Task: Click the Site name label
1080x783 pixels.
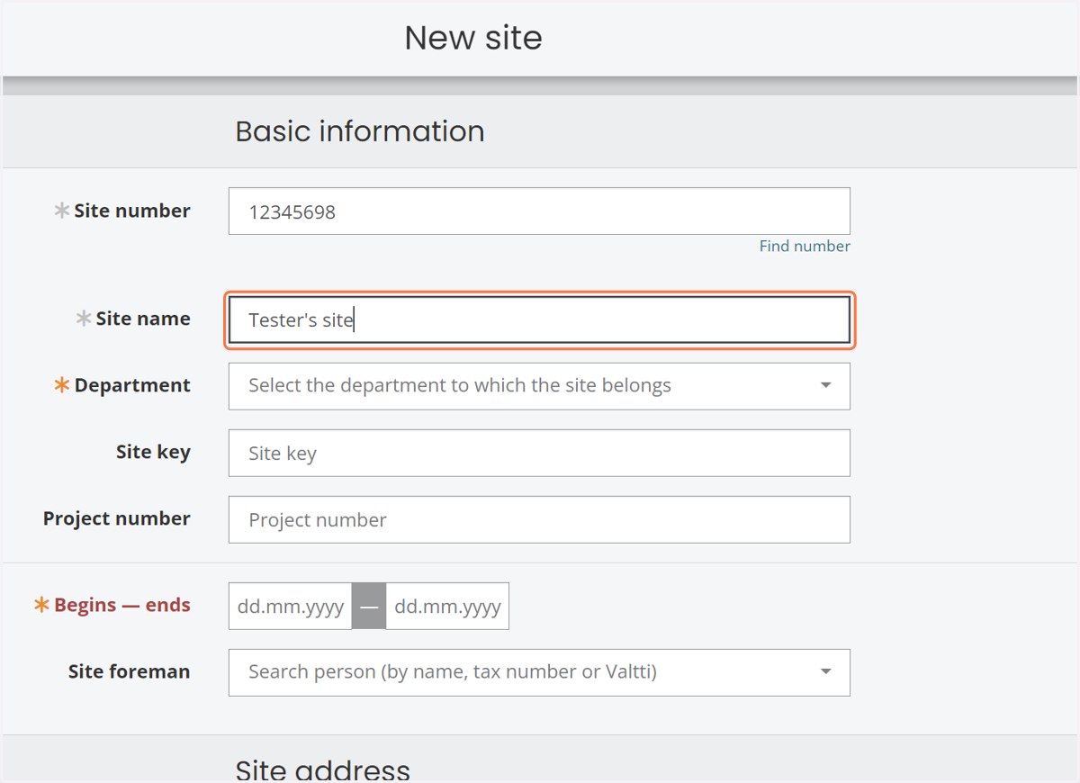Action: pos(142,319)
